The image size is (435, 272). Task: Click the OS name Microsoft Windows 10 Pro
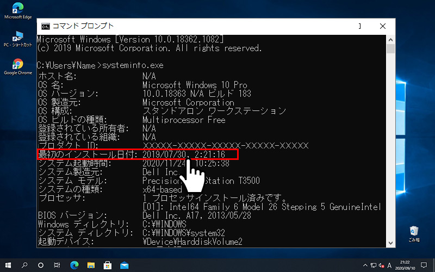[195, 85]
